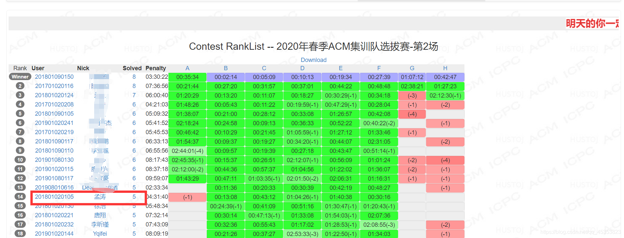Open user 201901020241 profile link

point(54,123)
